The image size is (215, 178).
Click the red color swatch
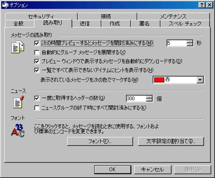pos(159,80)
